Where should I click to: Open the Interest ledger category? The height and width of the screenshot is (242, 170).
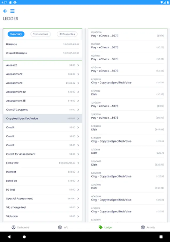coord(42,172)
